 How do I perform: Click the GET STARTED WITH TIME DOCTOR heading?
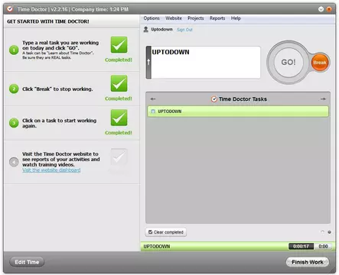click(48, 21)
